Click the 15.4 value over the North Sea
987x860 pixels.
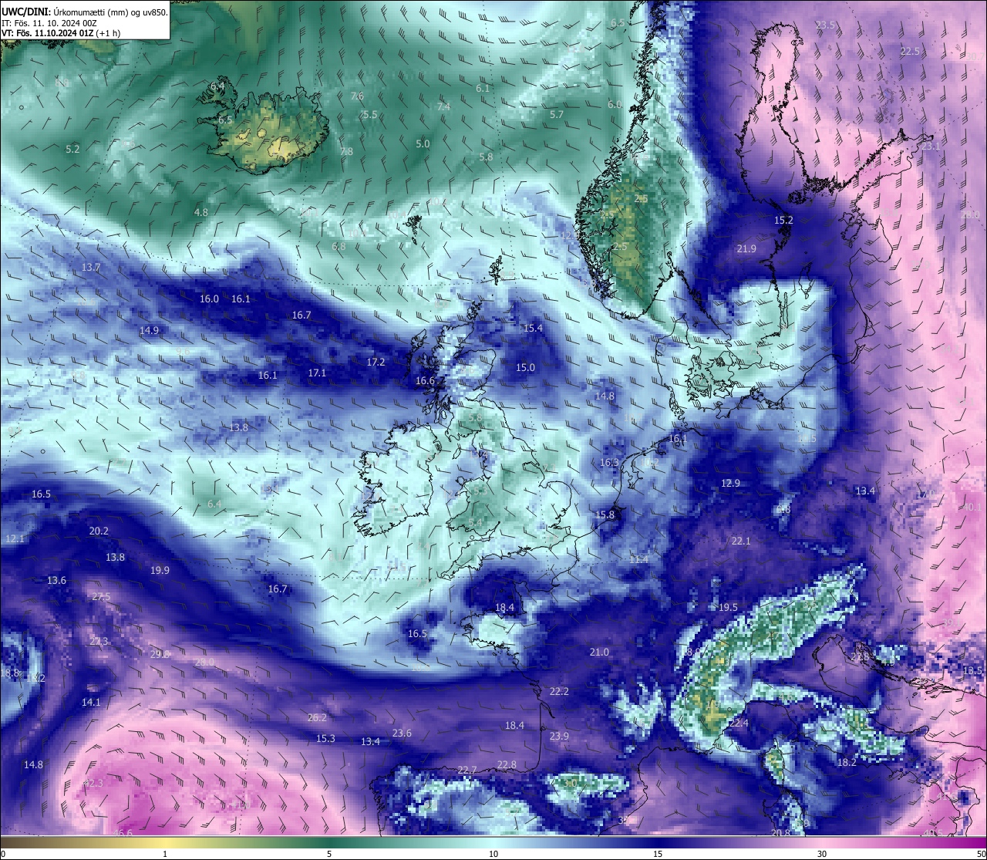point(533,328)
